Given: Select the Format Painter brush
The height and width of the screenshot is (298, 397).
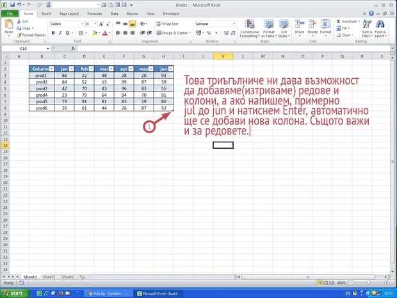Looking at the screenshot, I should pos(19,35).
